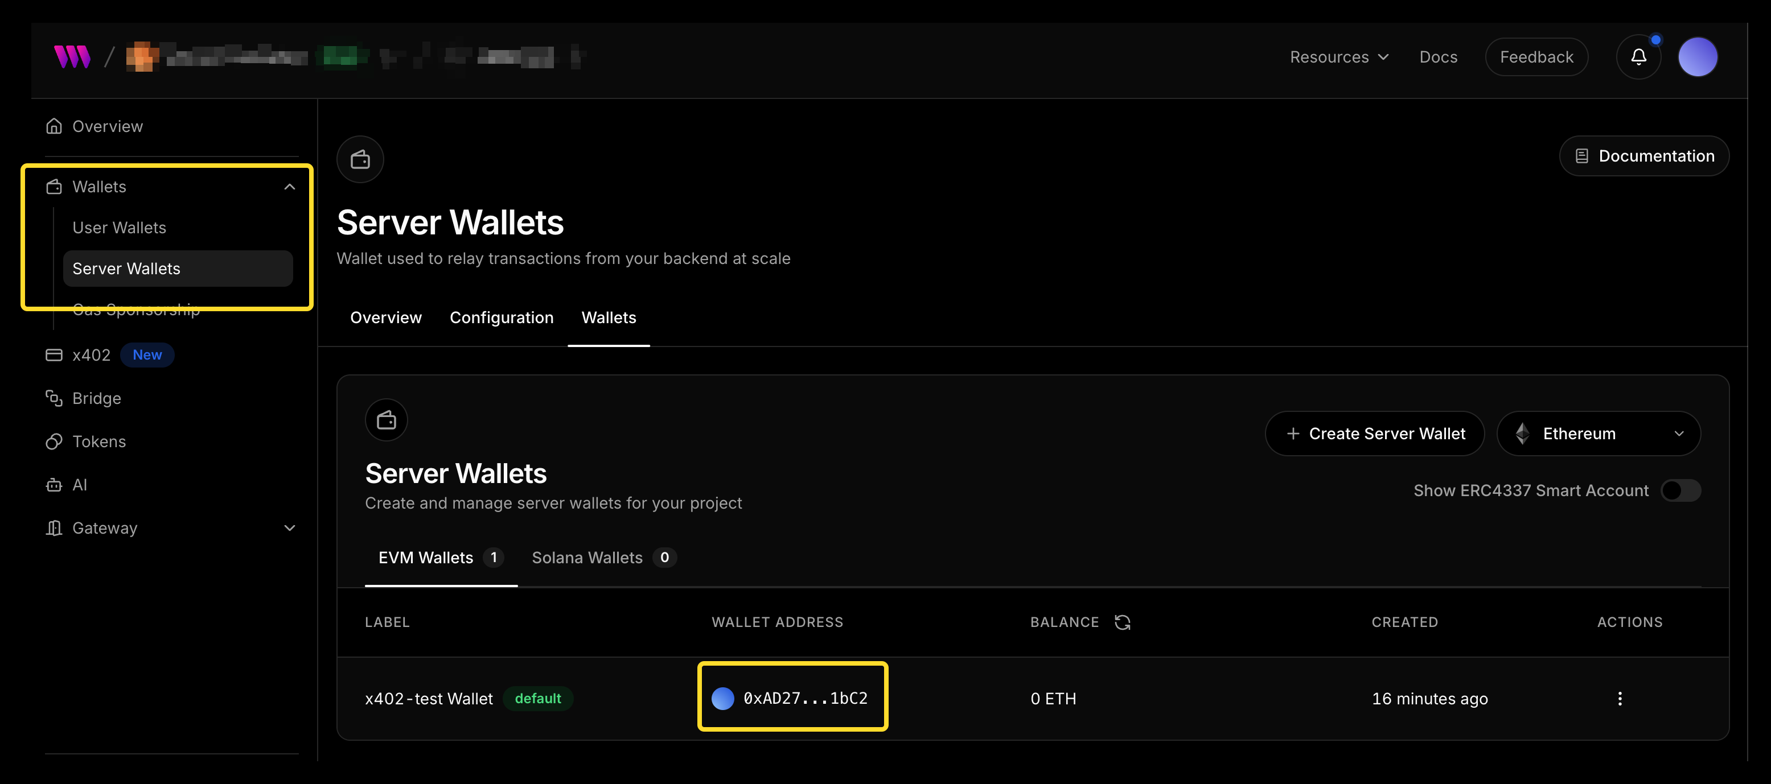The image size is (1771, 784).
Task: Refresh wallet balances
Action: coord(1123,622)
